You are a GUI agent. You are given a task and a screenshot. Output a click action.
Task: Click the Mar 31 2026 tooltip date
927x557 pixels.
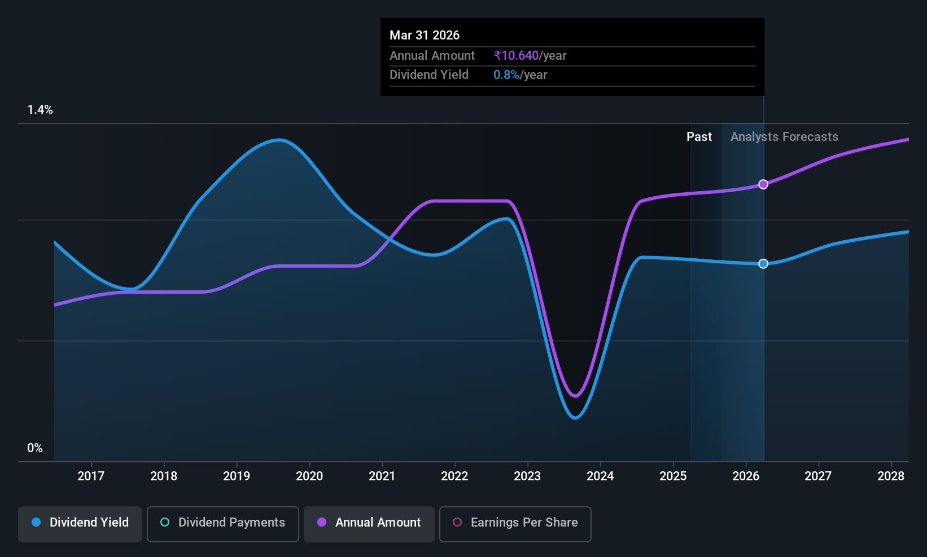(x=425, y=36)
